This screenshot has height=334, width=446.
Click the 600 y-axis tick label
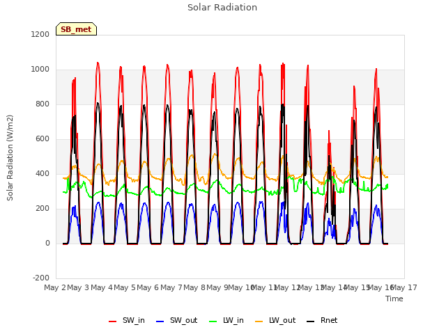[x=43, y=139]
